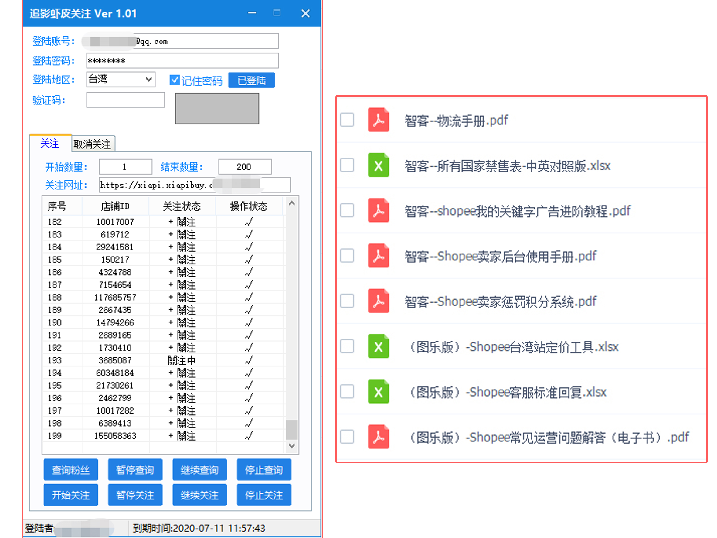Tick the checkbox for 所有国家禁售表-中英对照版.xlsx
The width and height of the screenshot is (717, 538).
(x=347, y=165)
